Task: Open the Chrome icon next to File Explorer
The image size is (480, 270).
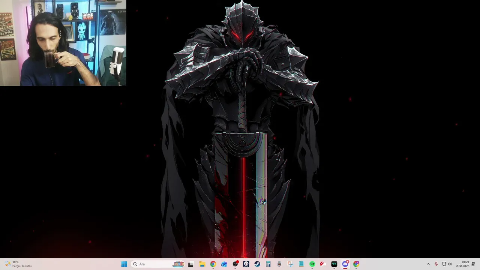Action: tap(213, 264)
